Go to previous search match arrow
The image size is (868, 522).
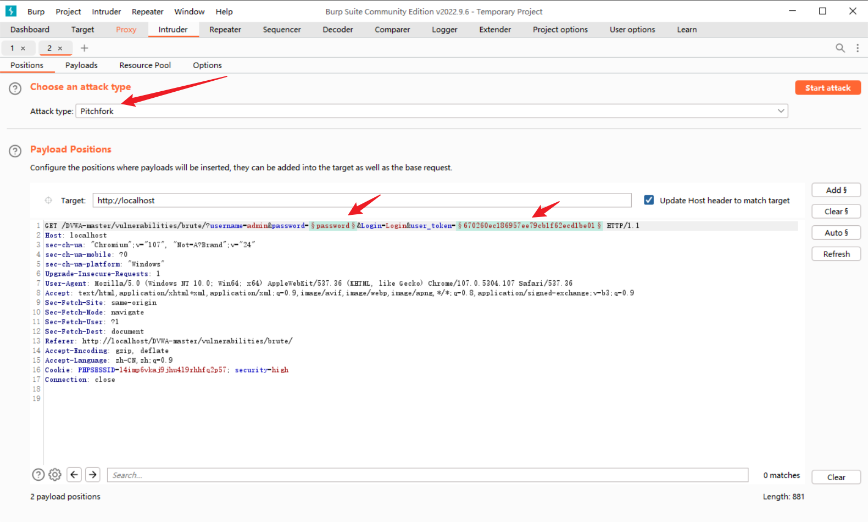point(74,475)
